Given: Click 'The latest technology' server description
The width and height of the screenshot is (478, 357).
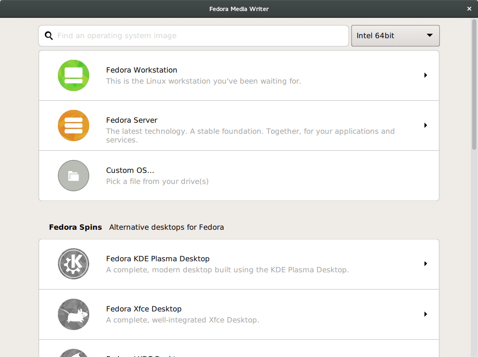Looking at the screenshot, I should tap(250, 135).
